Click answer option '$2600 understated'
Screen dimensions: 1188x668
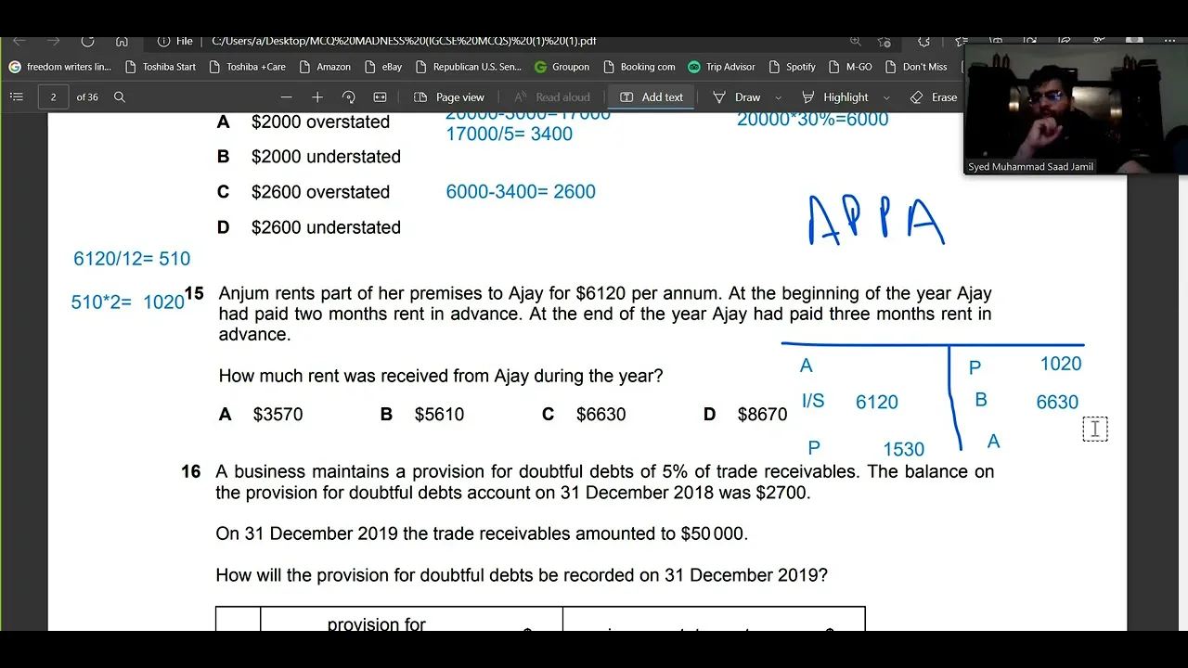click(326, 227)
